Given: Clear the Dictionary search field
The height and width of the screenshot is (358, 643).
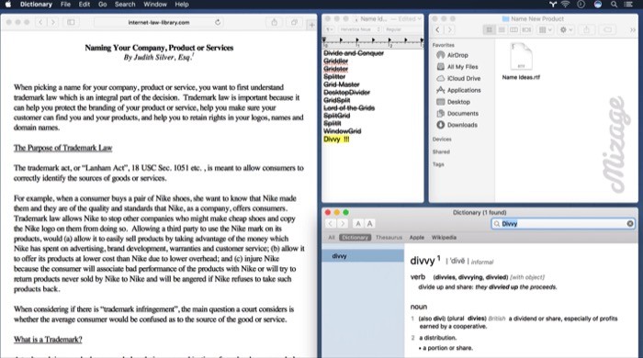Looking at the screenshot, I should (x=630, y=224).
